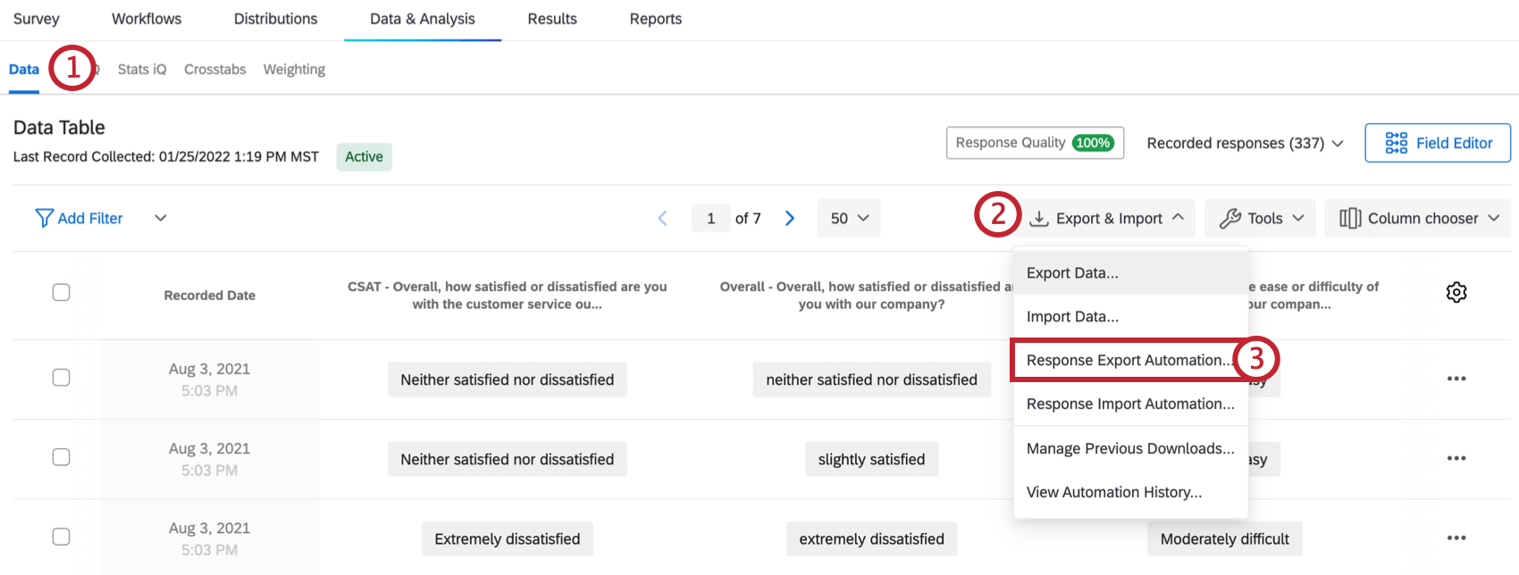Image resolution: width=1519 pixels, height=575 pixels.
Task: Go to next page of responses
Action: coord(790,218)
